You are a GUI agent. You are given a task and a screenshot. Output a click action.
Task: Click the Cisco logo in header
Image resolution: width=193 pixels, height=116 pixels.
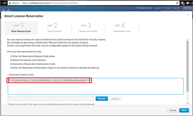pyautogui.click(x=6, y=10)
